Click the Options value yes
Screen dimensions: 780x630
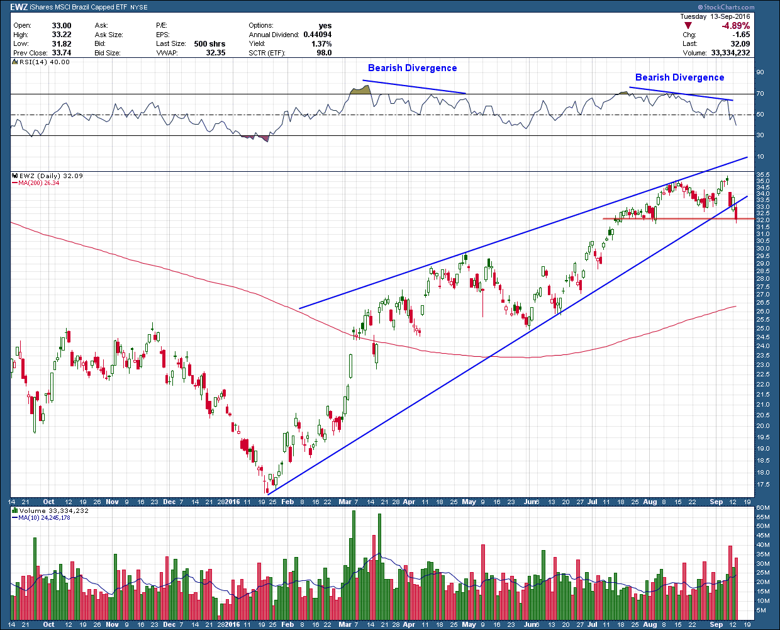click(325, 26)
